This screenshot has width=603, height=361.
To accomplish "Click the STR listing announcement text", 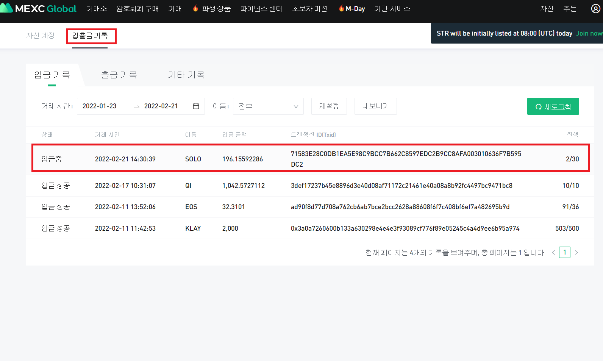I will tap(505, 33).
